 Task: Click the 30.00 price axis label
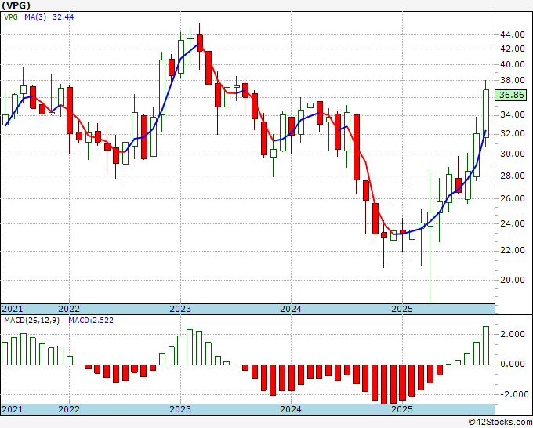click(x=513, y=154)
